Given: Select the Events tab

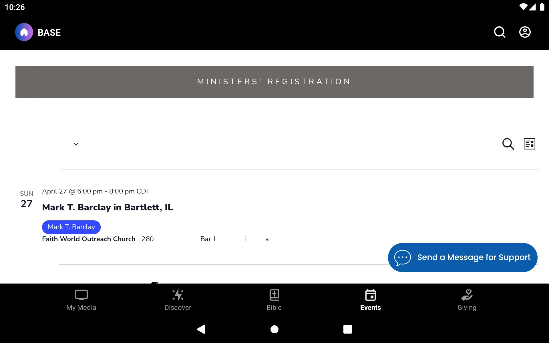Looking at the screenshot, I should 371,300.
